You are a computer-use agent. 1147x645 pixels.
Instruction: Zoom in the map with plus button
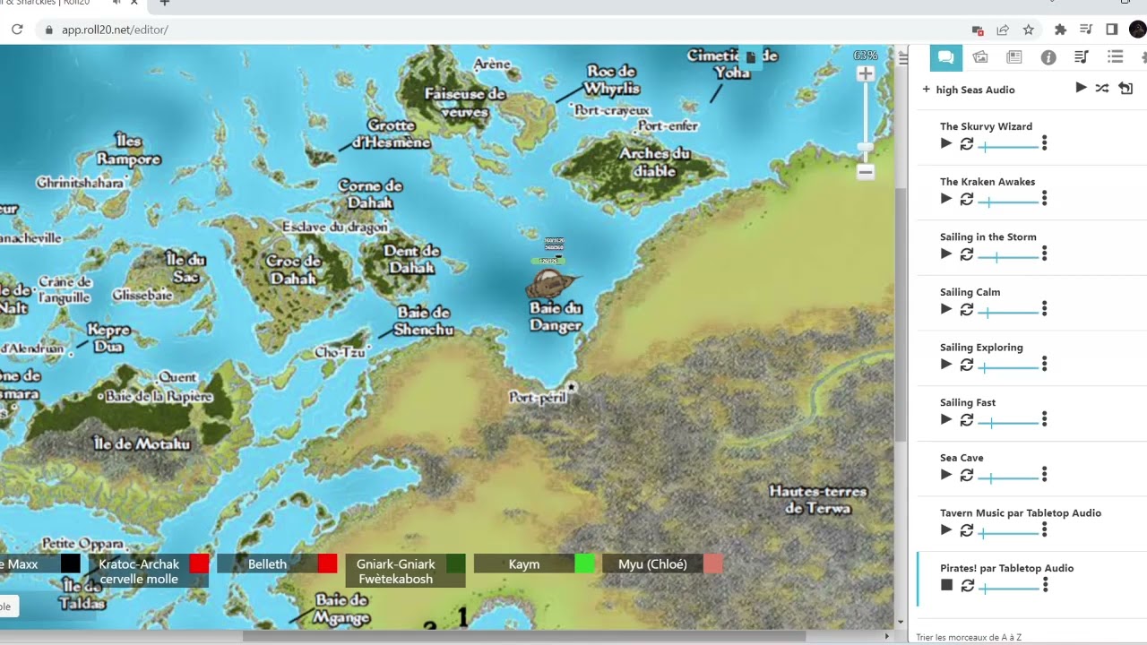866,74
